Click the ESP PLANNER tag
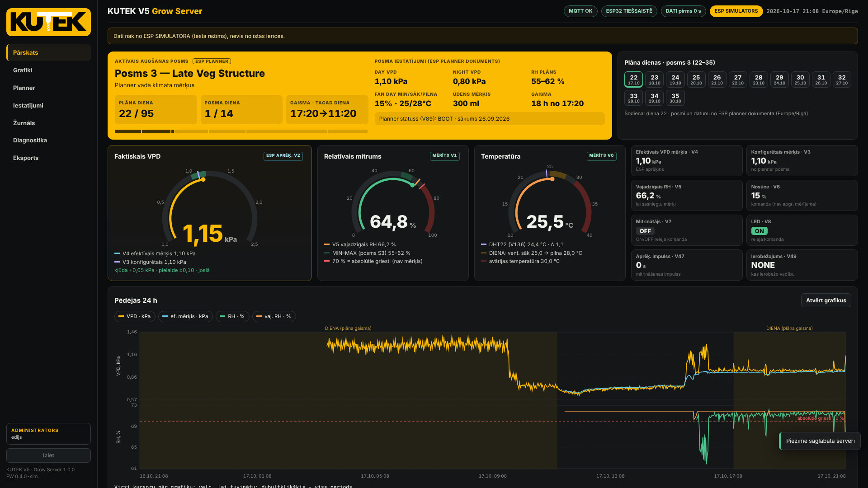The width and height of the screenshot is (868, 488). click(212, 61)
